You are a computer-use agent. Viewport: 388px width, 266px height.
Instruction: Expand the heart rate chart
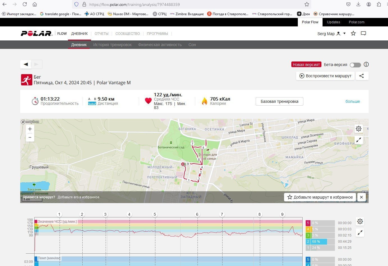pos(360,233)
